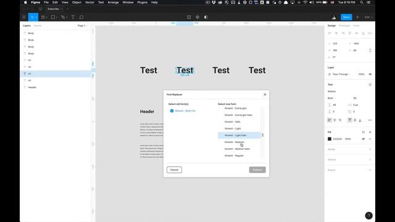Viewport: 395px width, 222px height.
Task: Open text styles icon in Text section
Action: (x=370, y=84)
